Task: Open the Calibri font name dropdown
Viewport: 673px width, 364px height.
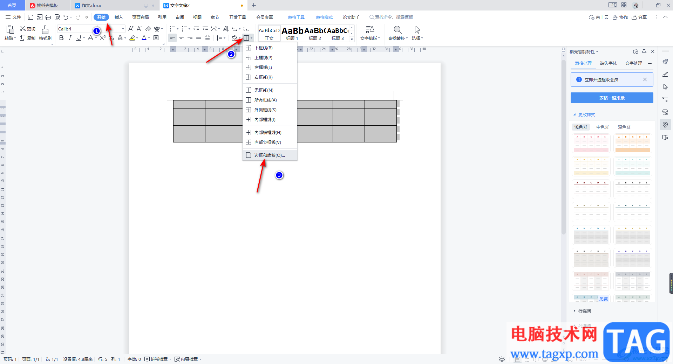Action: click(x=123, y=29)
